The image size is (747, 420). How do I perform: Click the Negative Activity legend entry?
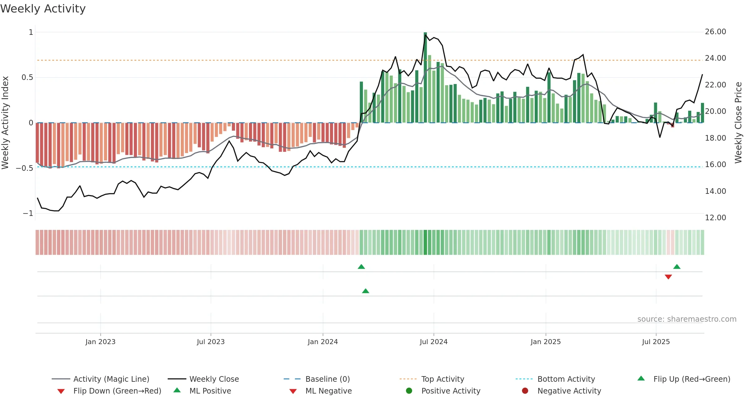click(x=561, y=391)
